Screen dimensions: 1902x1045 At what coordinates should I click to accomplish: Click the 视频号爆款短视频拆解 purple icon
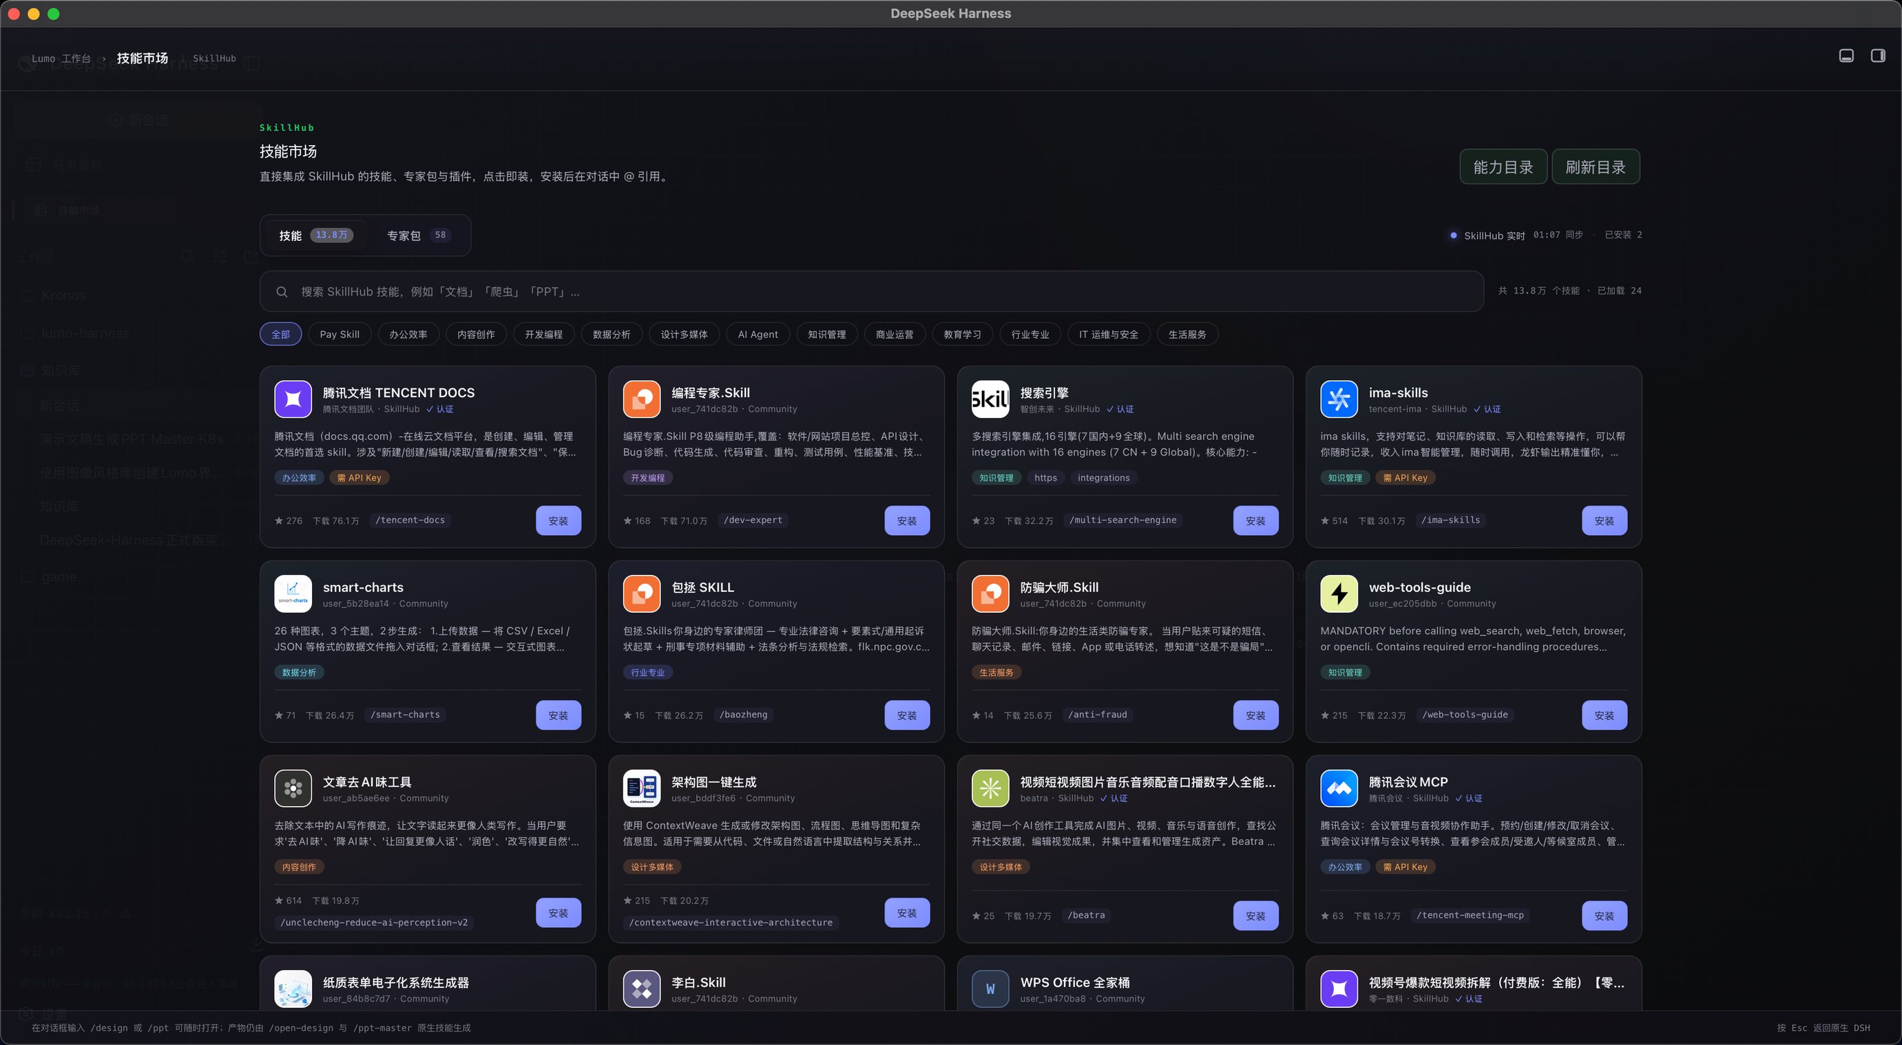tap(1339, 989)
